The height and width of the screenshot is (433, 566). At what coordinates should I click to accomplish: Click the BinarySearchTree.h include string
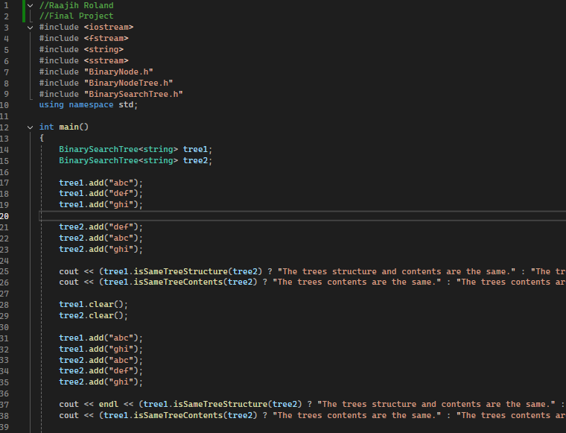133,94
